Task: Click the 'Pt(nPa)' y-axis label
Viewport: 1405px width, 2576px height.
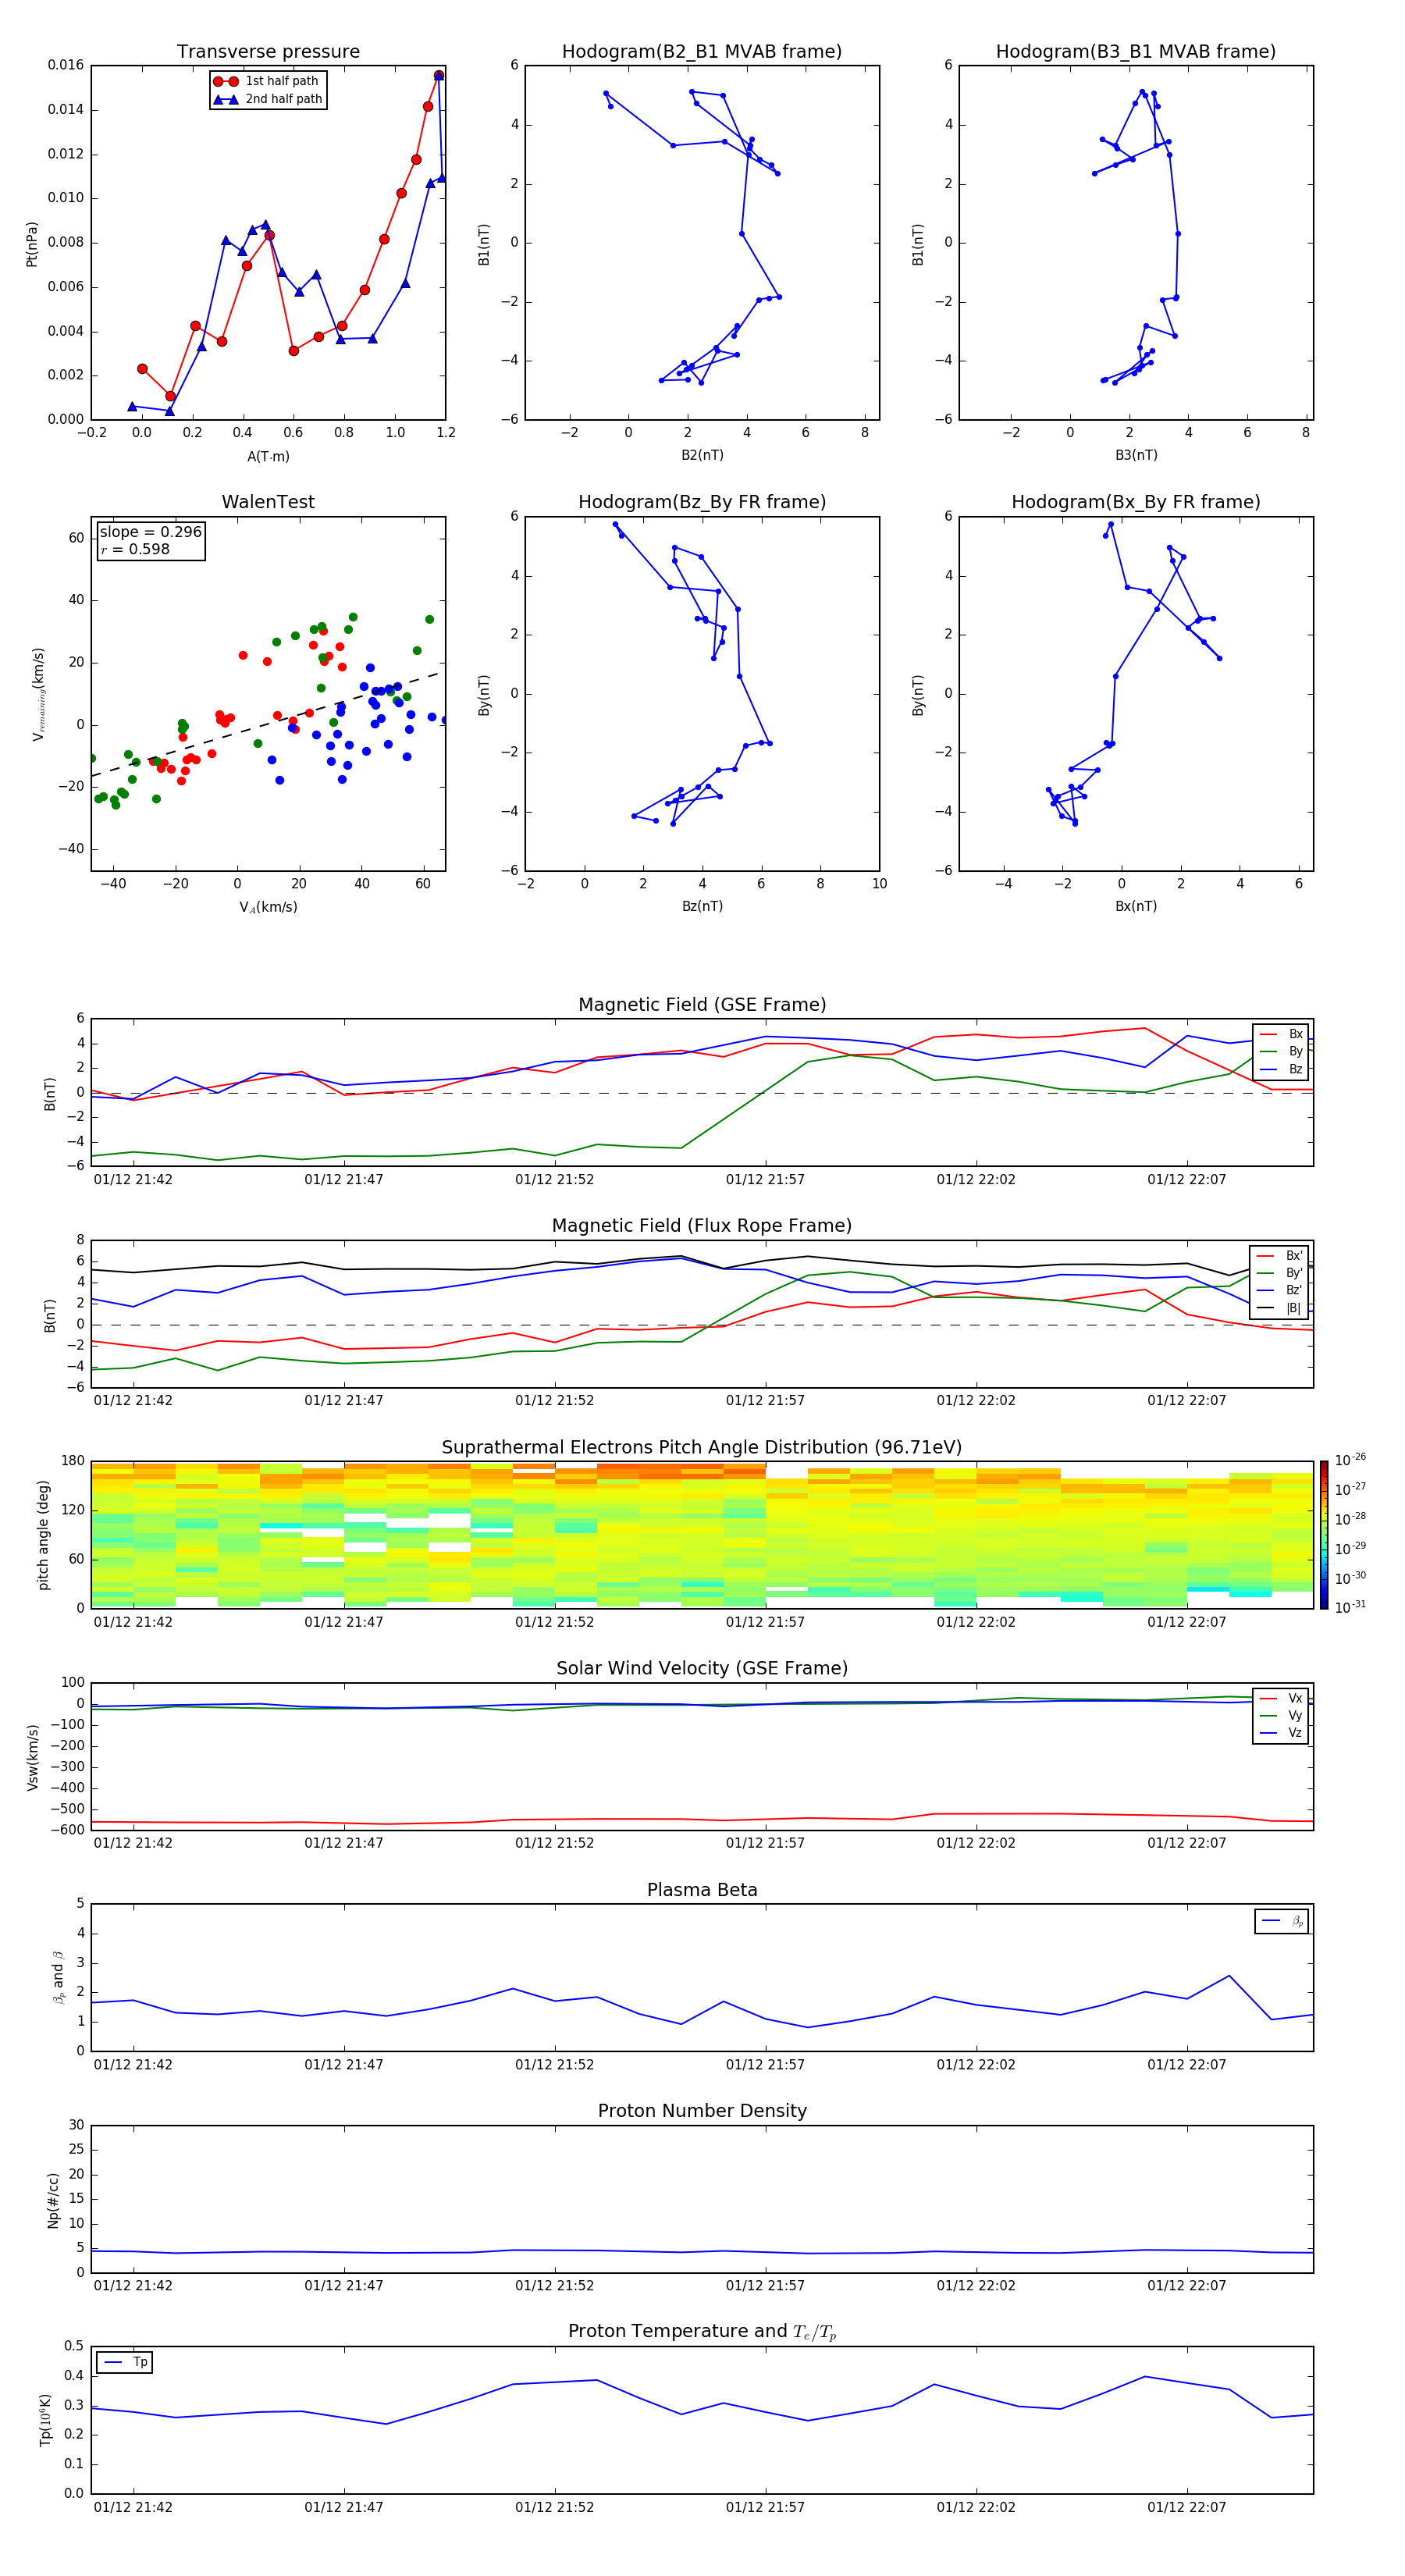Action: (x=32, y=243)
